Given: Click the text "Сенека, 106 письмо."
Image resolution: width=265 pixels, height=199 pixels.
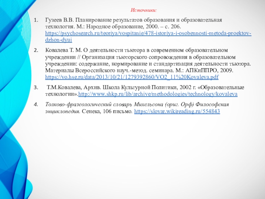Looking at the screenshot, I should pyautogui.click(x=107, y=111).
